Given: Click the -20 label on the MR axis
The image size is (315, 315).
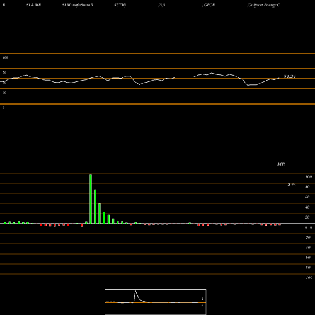Looking at the screenshot, I should click(x=307, y=238).
